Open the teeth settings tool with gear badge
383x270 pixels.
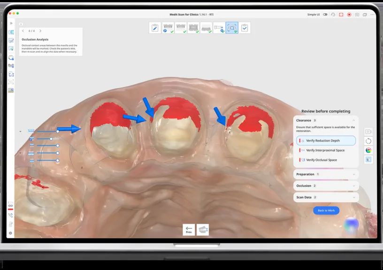coord(11,66)
